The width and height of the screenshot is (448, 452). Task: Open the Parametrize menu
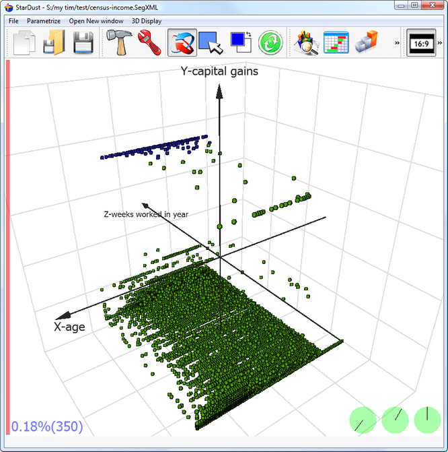click(x=44, y=21)
